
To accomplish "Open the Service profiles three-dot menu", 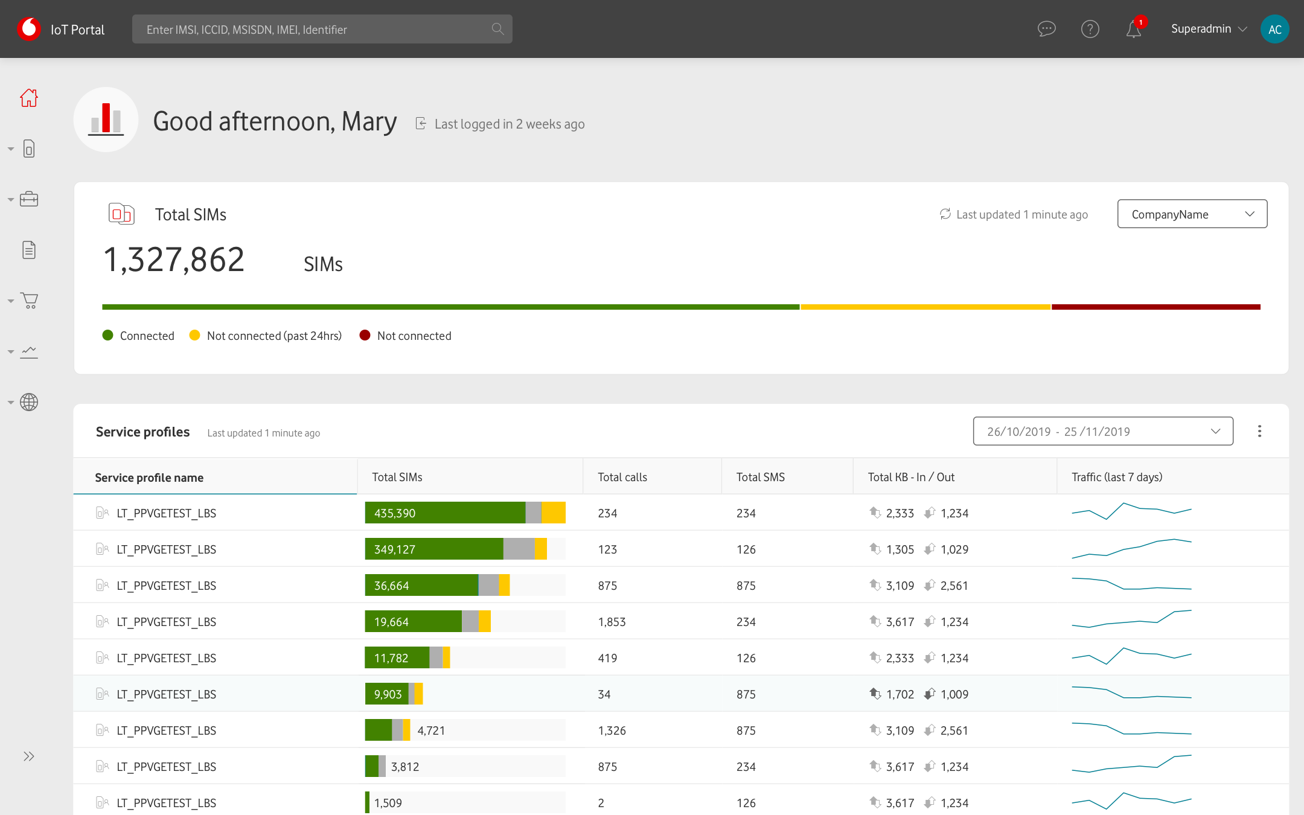I will (1259, 431).
